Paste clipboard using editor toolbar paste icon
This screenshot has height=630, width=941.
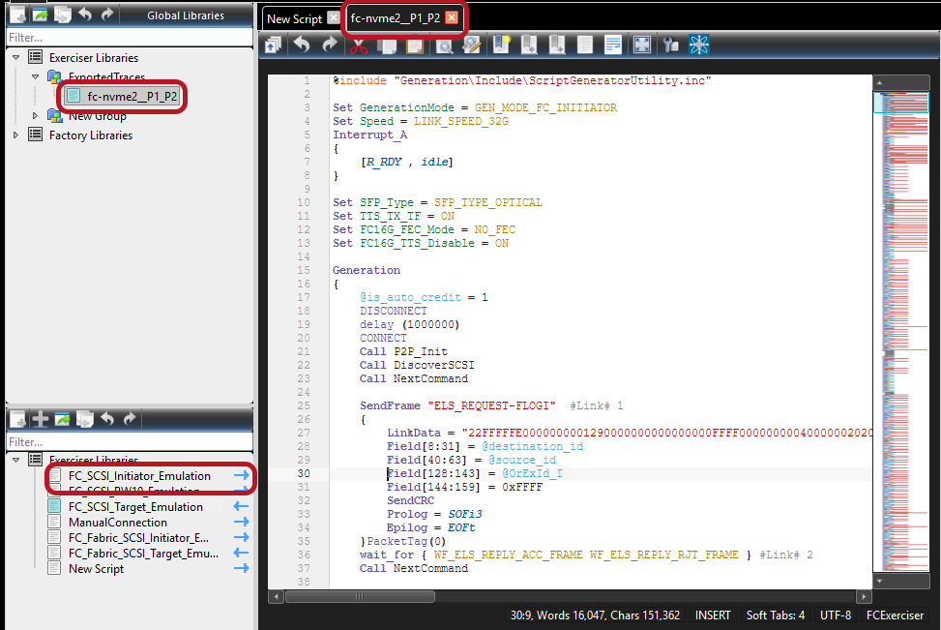(x=415, y=45)
